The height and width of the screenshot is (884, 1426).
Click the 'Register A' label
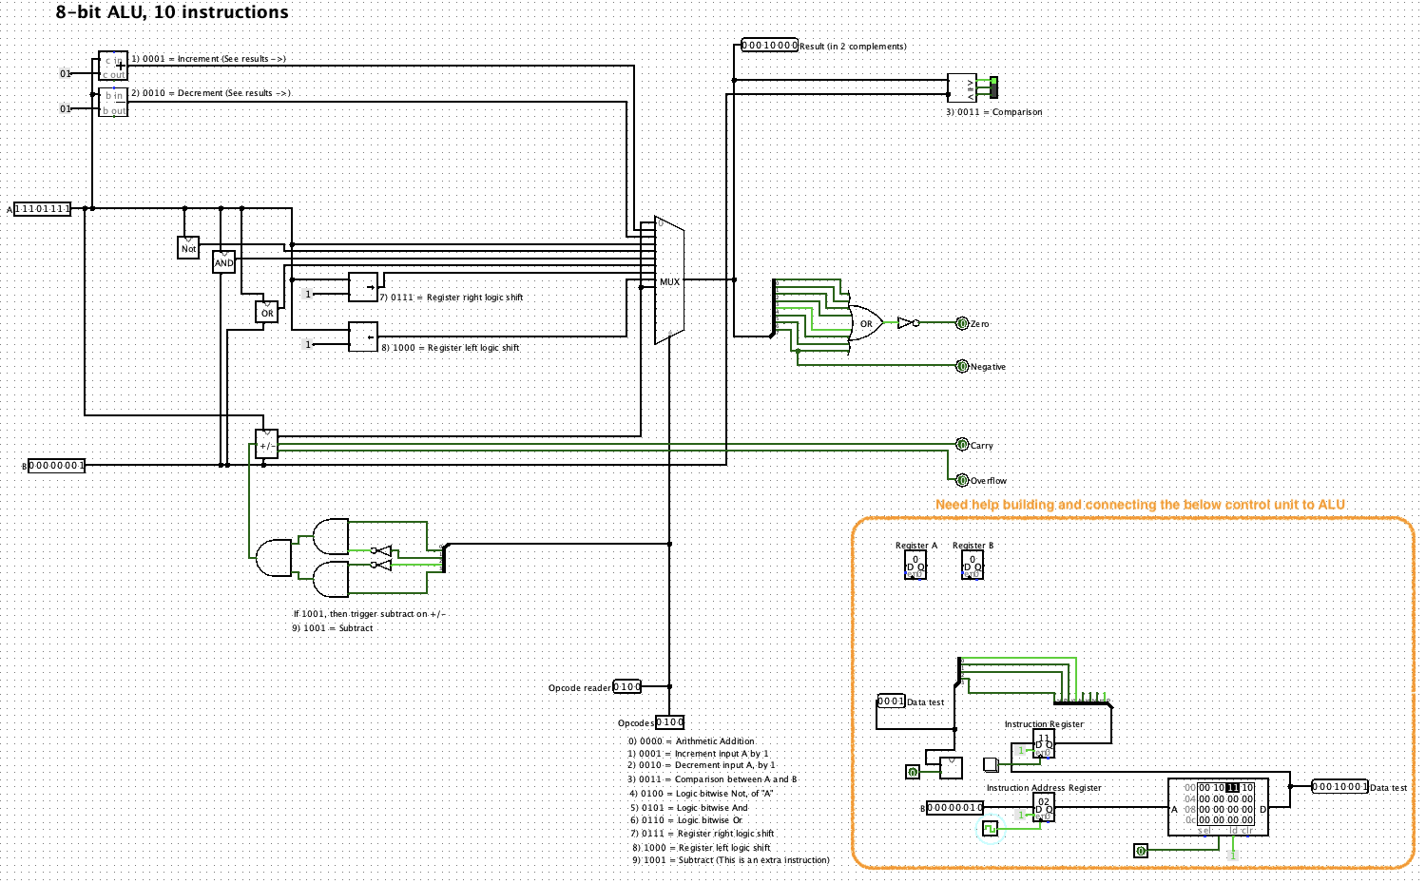coord(916,546)
